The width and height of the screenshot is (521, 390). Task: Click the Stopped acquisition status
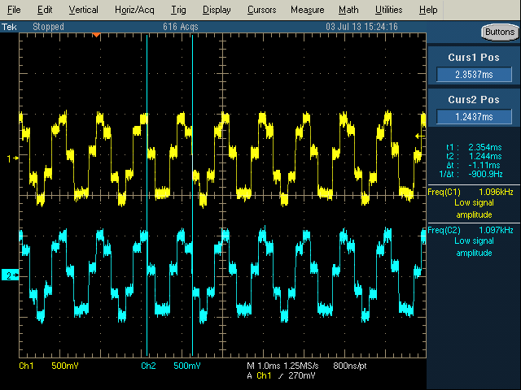click(x=48, y=27)
